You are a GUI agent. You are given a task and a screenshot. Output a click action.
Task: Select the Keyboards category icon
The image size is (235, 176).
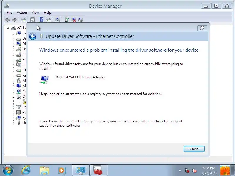pos(19,75)
